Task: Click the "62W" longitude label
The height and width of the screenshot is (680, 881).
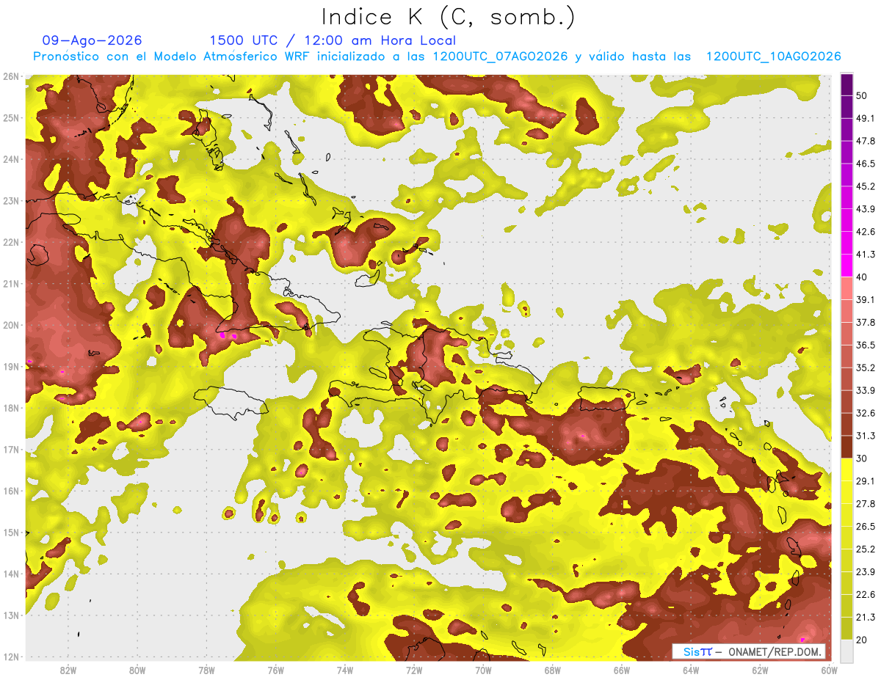Action: point(760,670)
